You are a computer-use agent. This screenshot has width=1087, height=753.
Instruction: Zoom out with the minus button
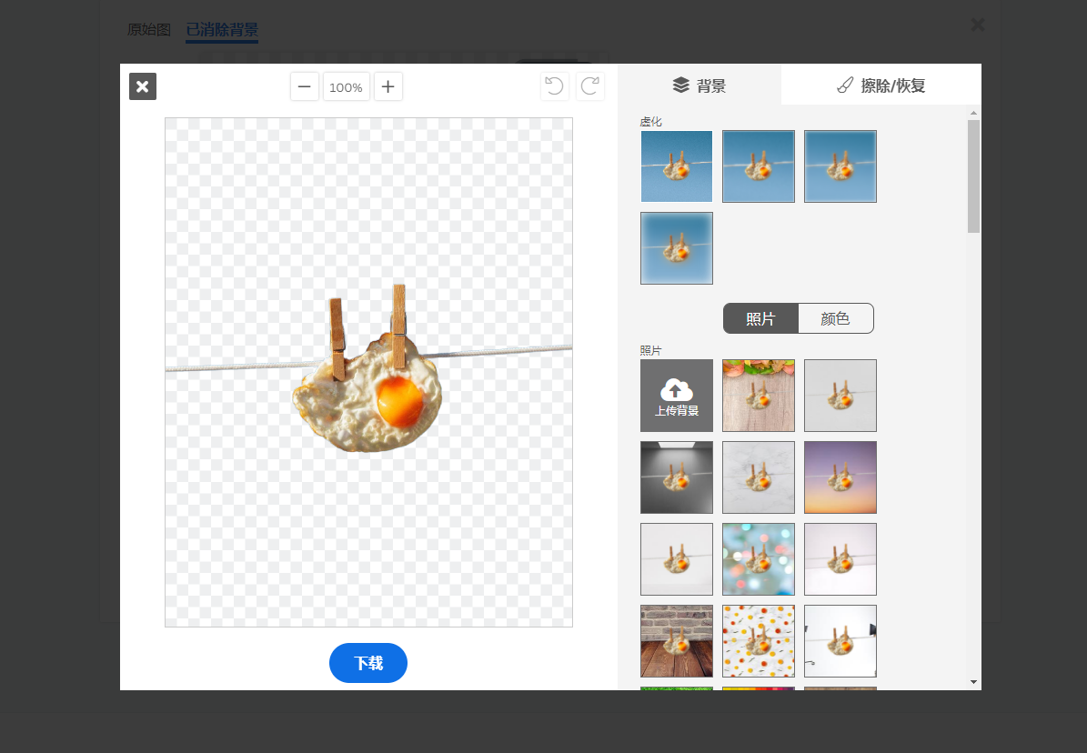point(305,86)
